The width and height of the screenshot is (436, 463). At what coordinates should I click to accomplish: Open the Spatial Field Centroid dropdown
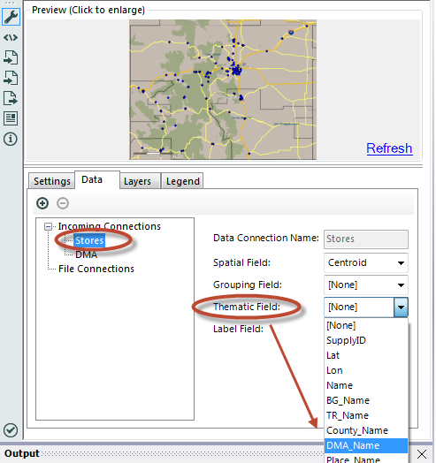tap(366, 262)
